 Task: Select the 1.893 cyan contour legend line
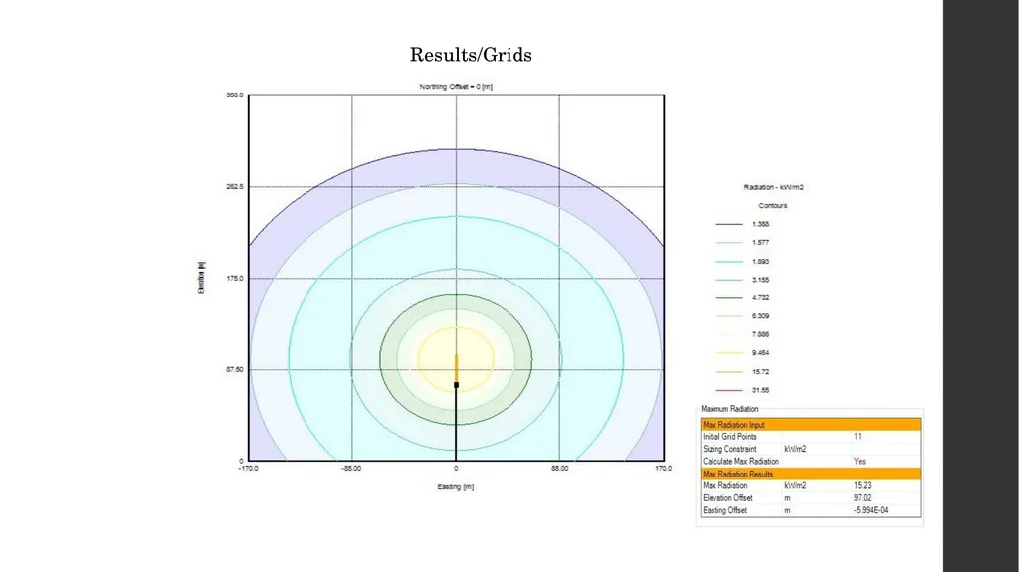pos(729,262)
